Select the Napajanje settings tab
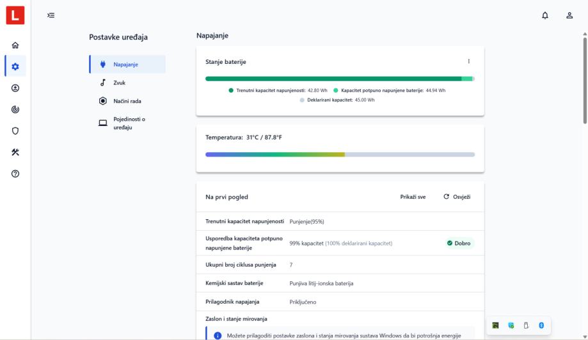Image resolution: width=588 pixels, height=340 pixels. (127, 64)
